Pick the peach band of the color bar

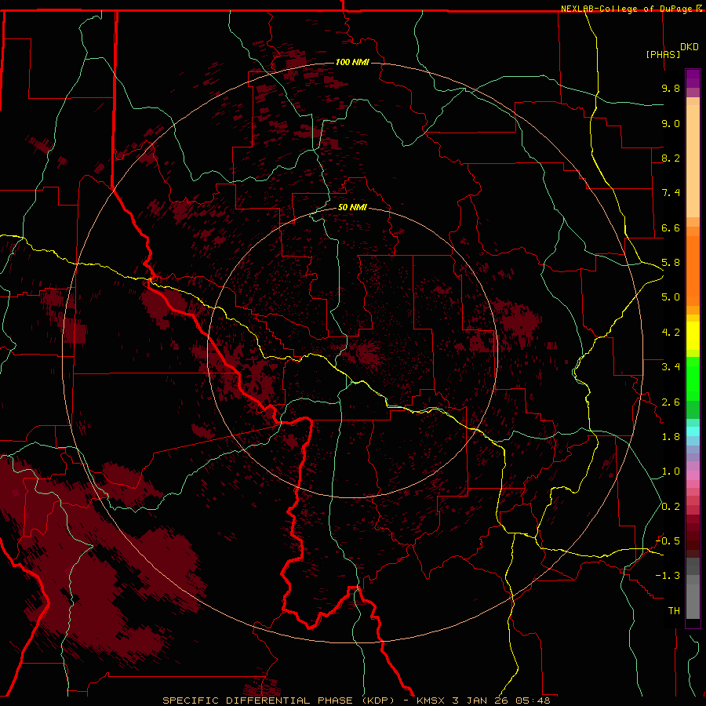[693, 161]
